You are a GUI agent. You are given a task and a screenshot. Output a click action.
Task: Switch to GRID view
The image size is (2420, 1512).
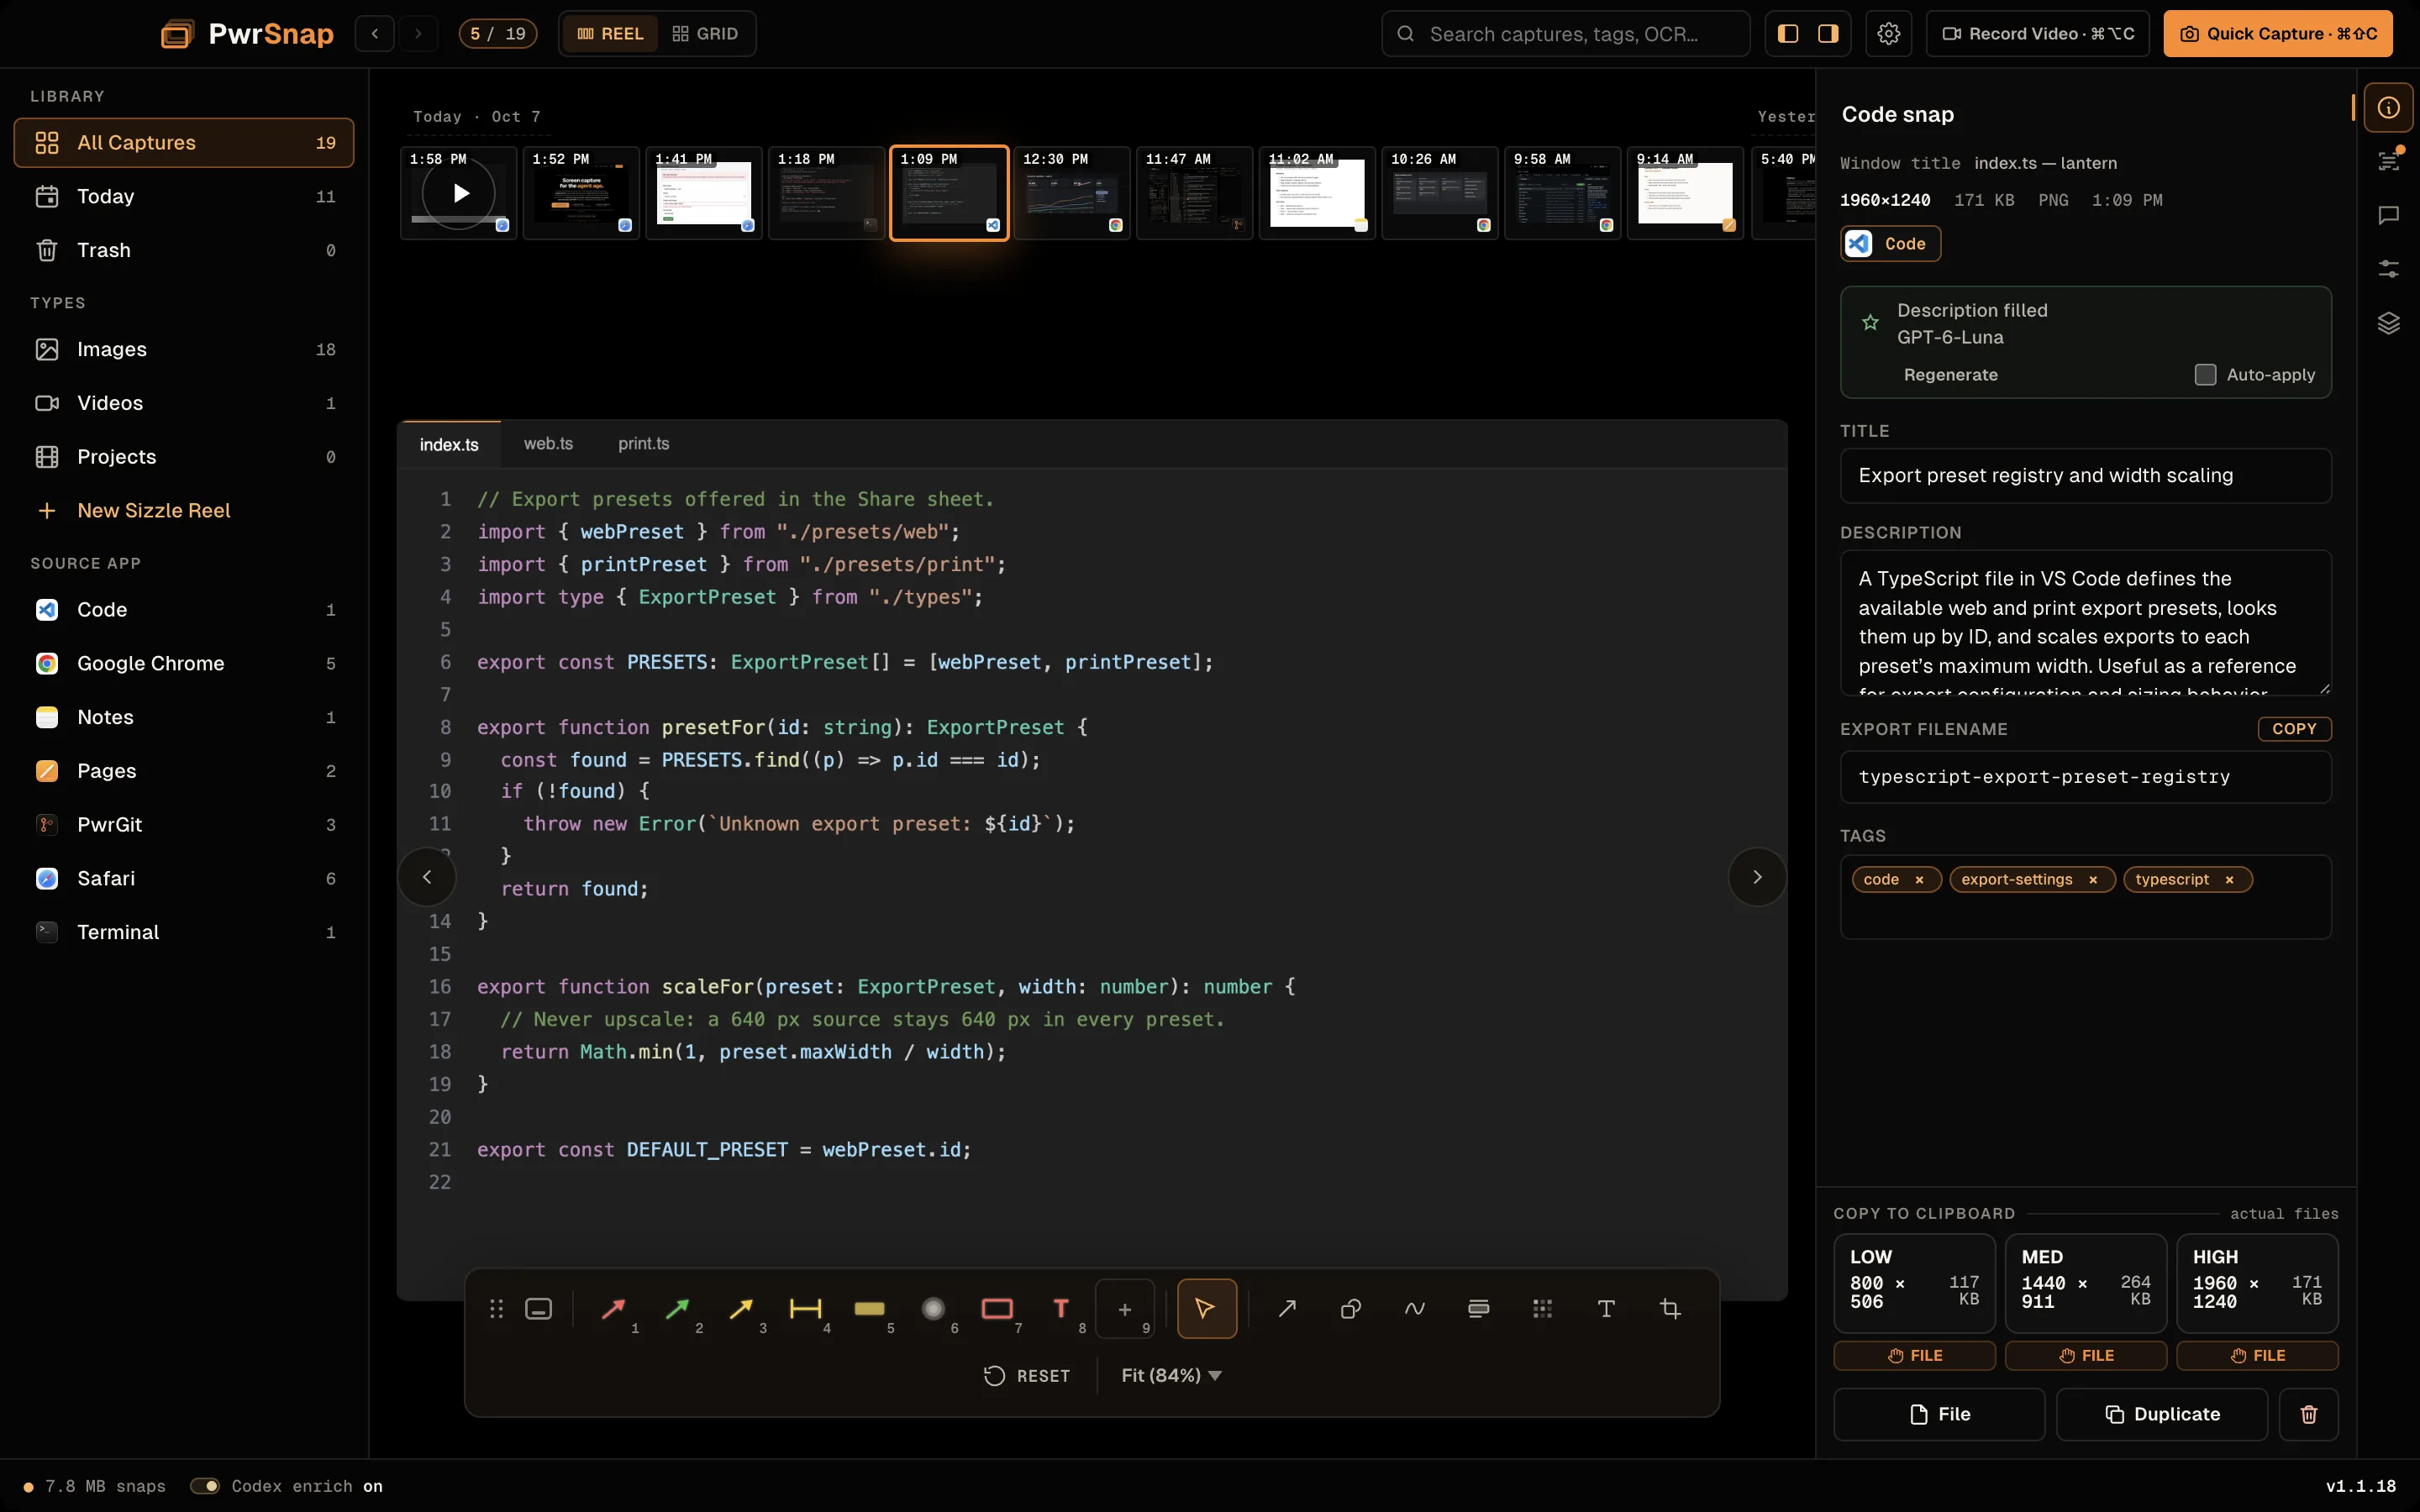pos(705,34)
